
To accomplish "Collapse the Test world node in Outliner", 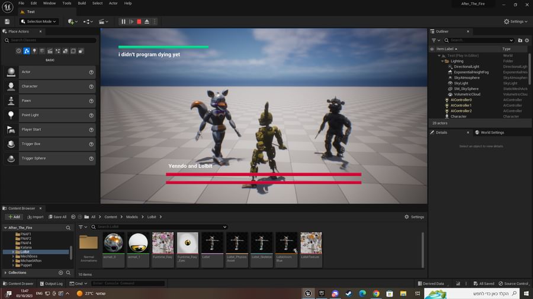I will [x=439, y=56].
